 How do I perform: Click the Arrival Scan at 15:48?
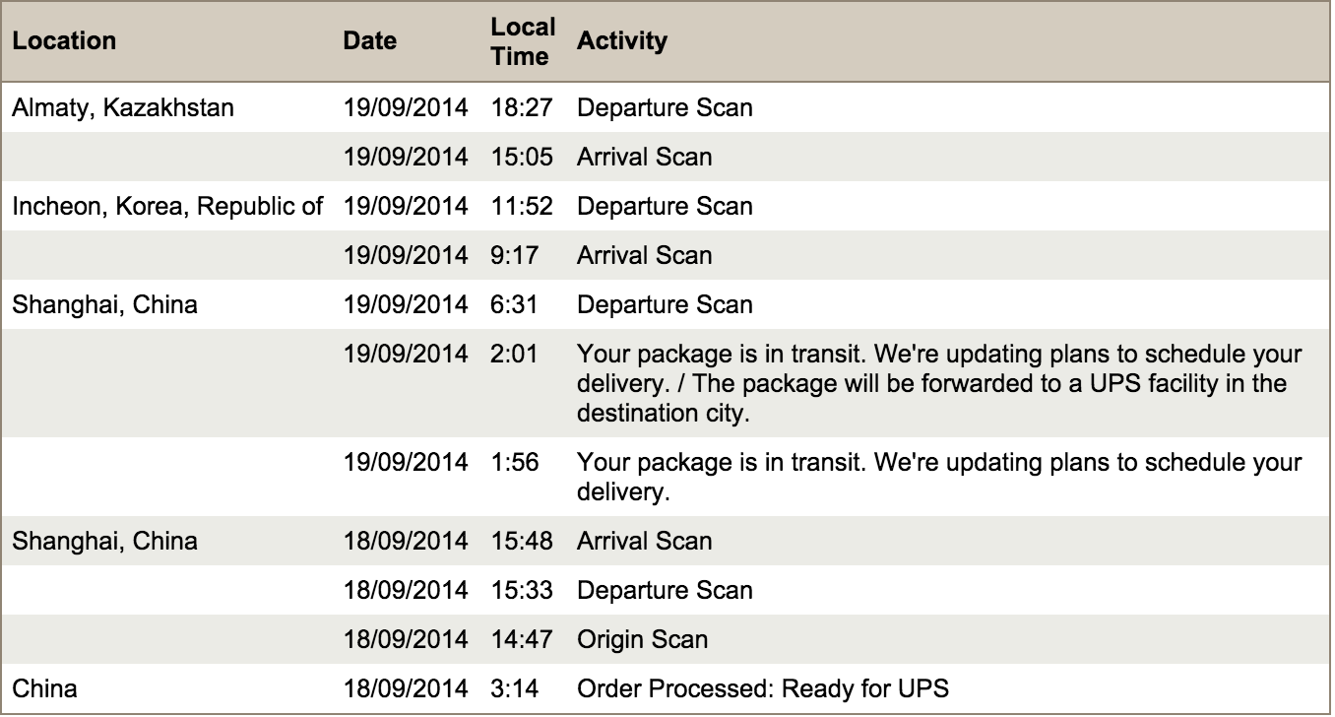[x=644, y=541]
